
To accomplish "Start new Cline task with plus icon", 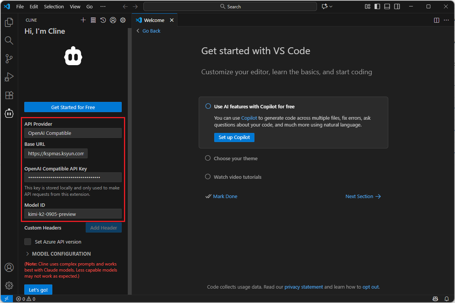I will click(x=83, y=20).
